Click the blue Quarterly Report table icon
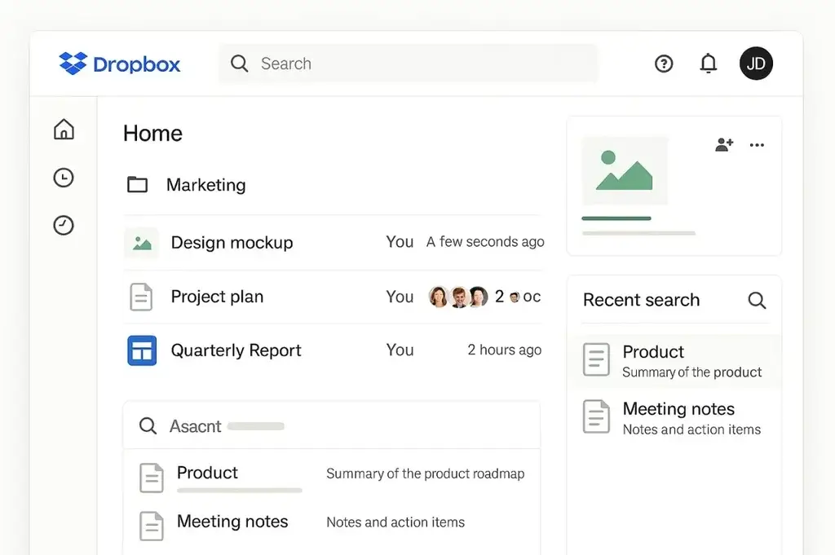The height and width of the screenshot is (555, 835). [142, 350]
